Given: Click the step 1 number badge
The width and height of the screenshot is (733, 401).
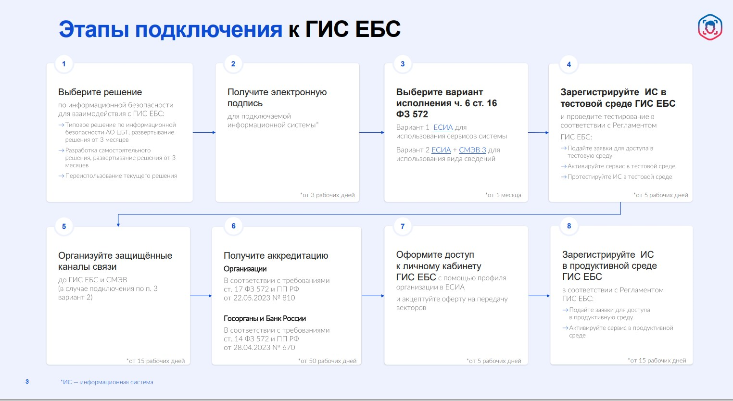Looking at the screenshot, I should tap(64, 64).
